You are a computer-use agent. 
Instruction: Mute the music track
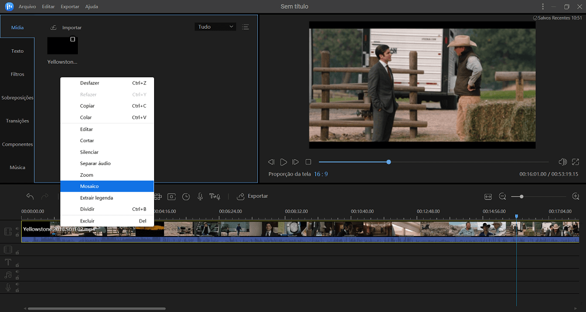point(17,272)
